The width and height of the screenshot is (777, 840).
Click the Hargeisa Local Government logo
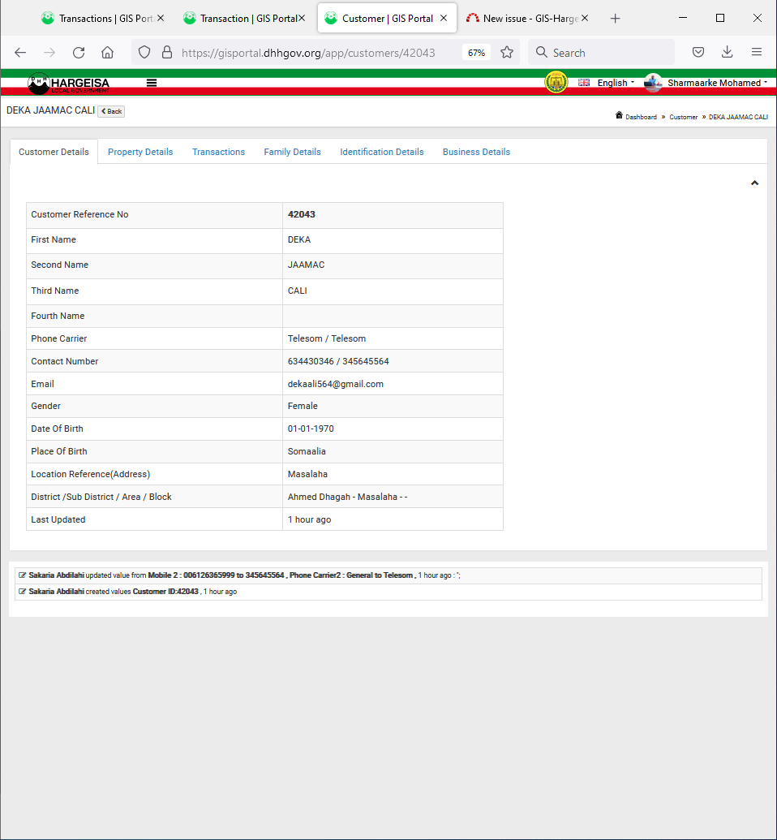click(x=69, y=83)
